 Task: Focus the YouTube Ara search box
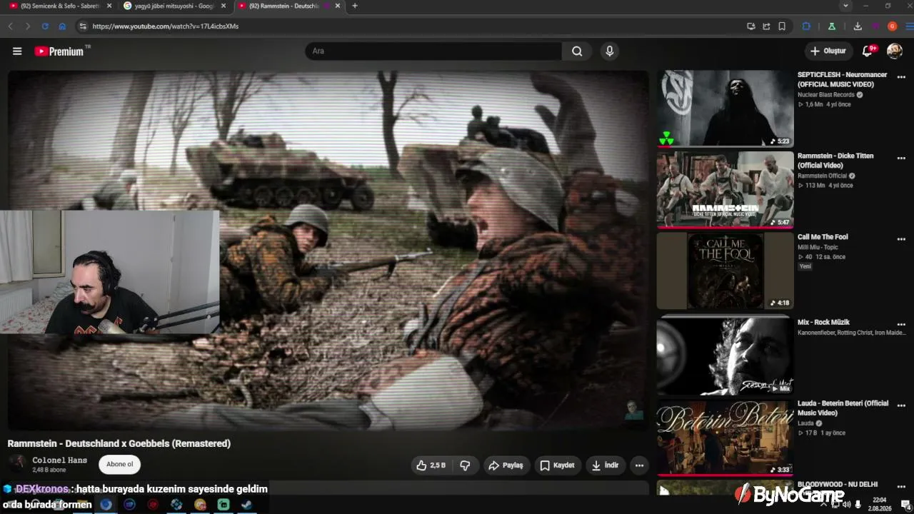(434, 51)
